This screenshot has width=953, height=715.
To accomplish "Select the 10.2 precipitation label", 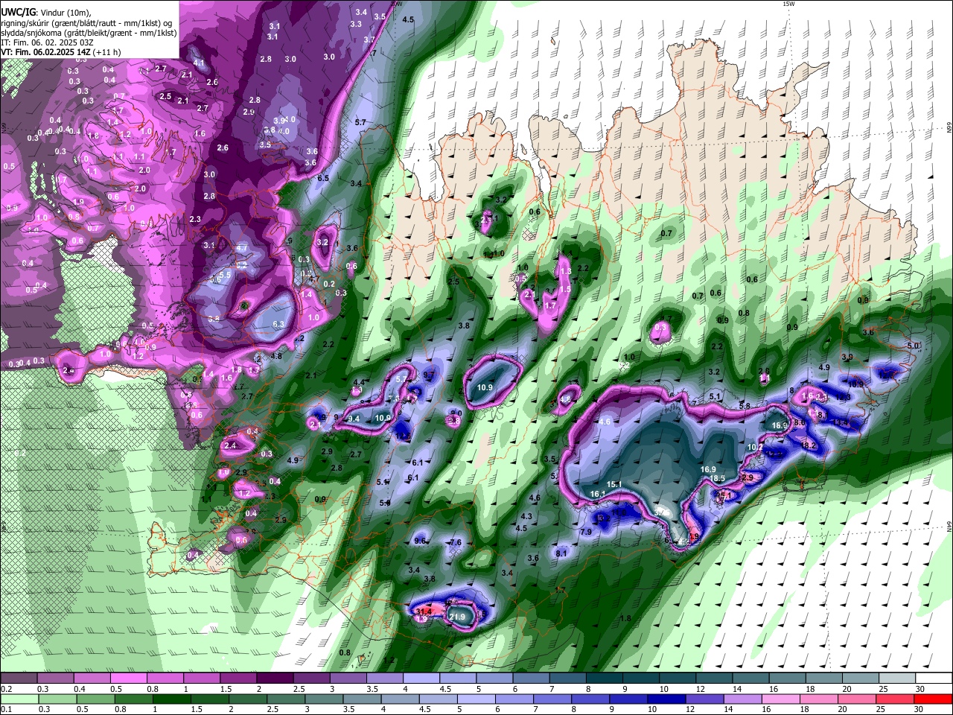I will click(755, 447).
